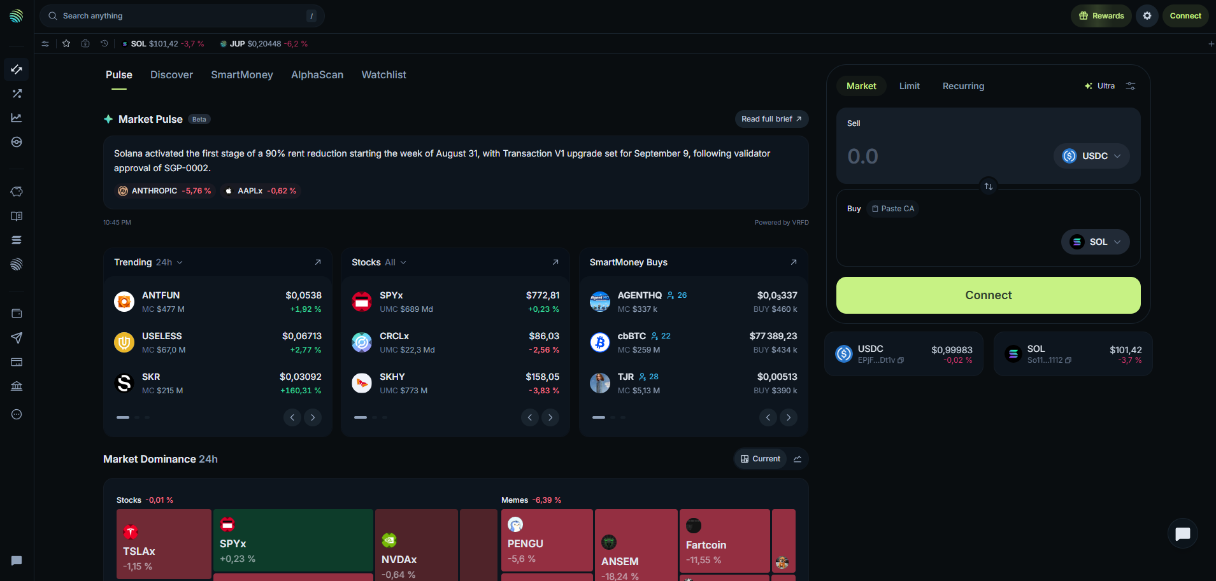Copy the SOL address So11...1112
Viewport: 1216px width, 581px height.
tap(1068, 360)
